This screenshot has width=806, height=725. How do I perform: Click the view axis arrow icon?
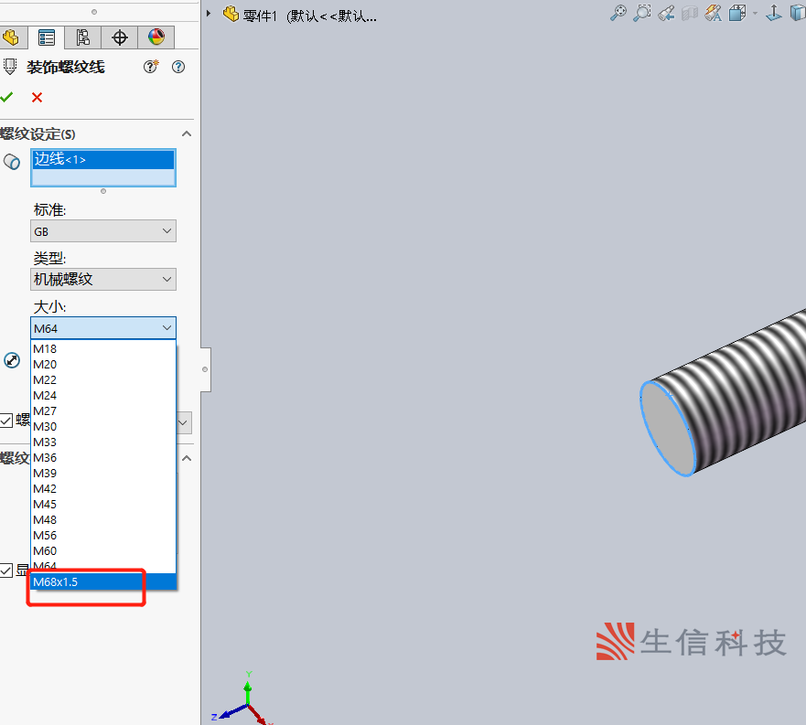point(774,13)
